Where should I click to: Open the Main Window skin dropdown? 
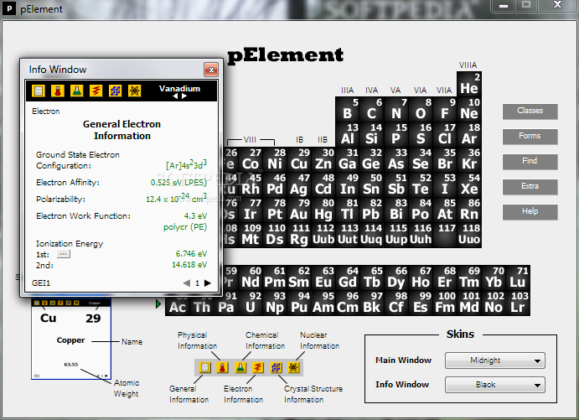click(x=495, y=360)
